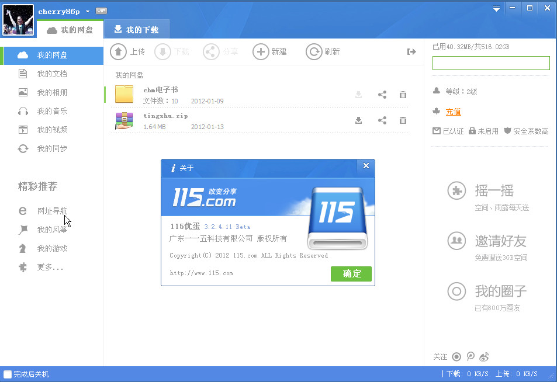The width and height of the screenshot is (557, 382).
Task: Click the storage usage progress bar
Action: tap(491, 63)
